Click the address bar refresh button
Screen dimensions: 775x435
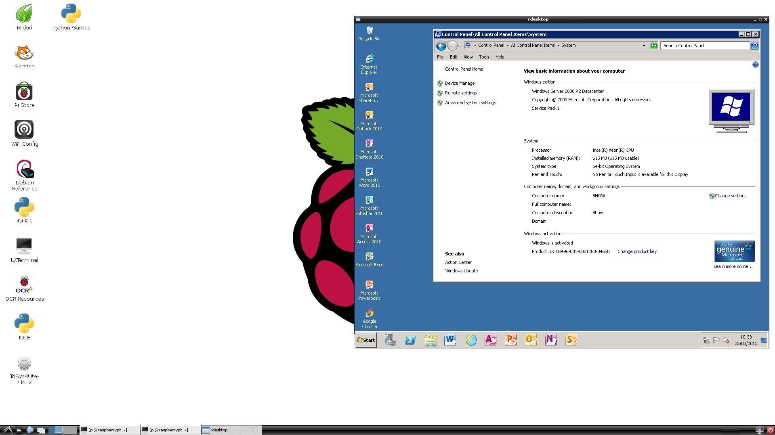point(654,46)
